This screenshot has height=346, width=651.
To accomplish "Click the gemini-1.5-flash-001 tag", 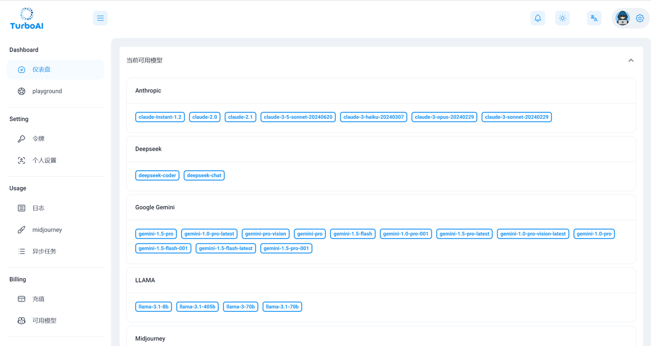I will coord(163,248).
